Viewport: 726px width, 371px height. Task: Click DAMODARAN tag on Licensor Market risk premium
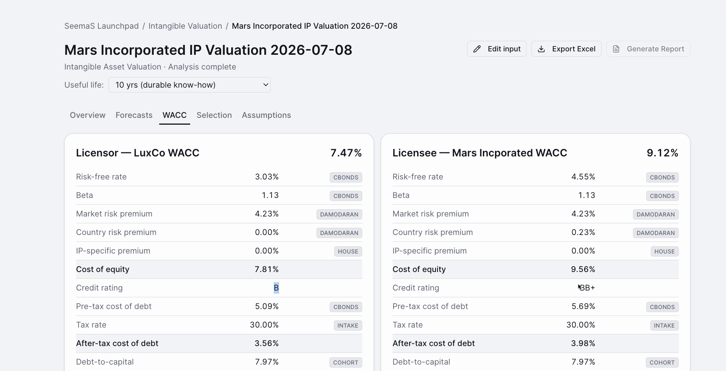339,215
